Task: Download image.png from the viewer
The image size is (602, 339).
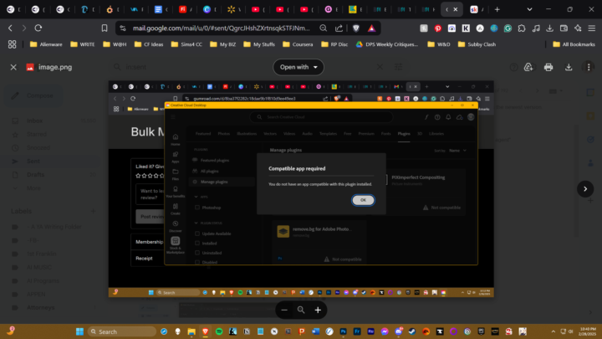Action: coord(569,67)
